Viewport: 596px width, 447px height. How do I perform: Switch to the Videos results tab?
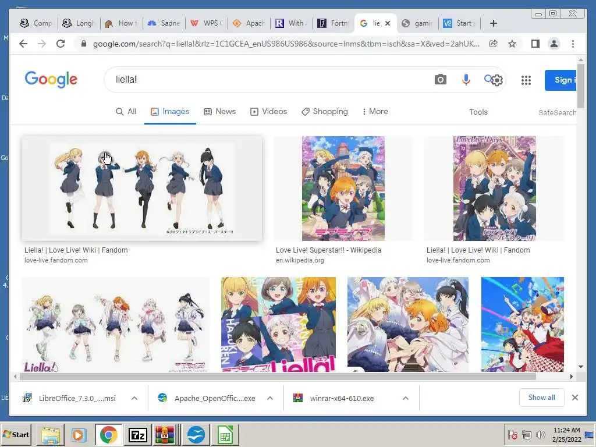tap(268, 111)
